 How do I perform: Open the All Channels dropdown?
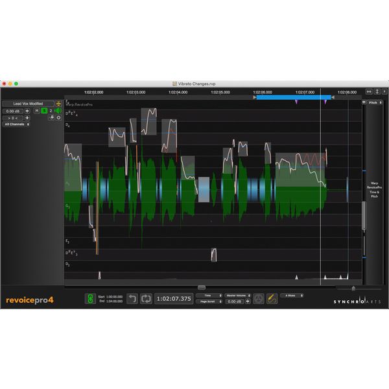(x=16, y=124)
